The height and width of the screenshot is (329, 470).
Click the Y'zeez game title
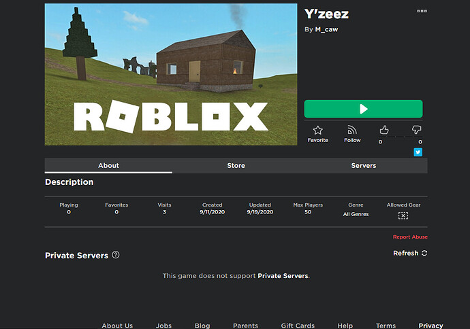[326, 14]
